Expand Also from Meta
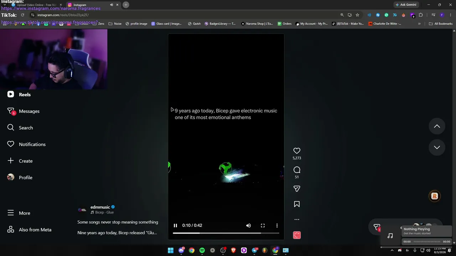This screenshot has width=456, height=256. pyautogui.click(x=29, y=230)
